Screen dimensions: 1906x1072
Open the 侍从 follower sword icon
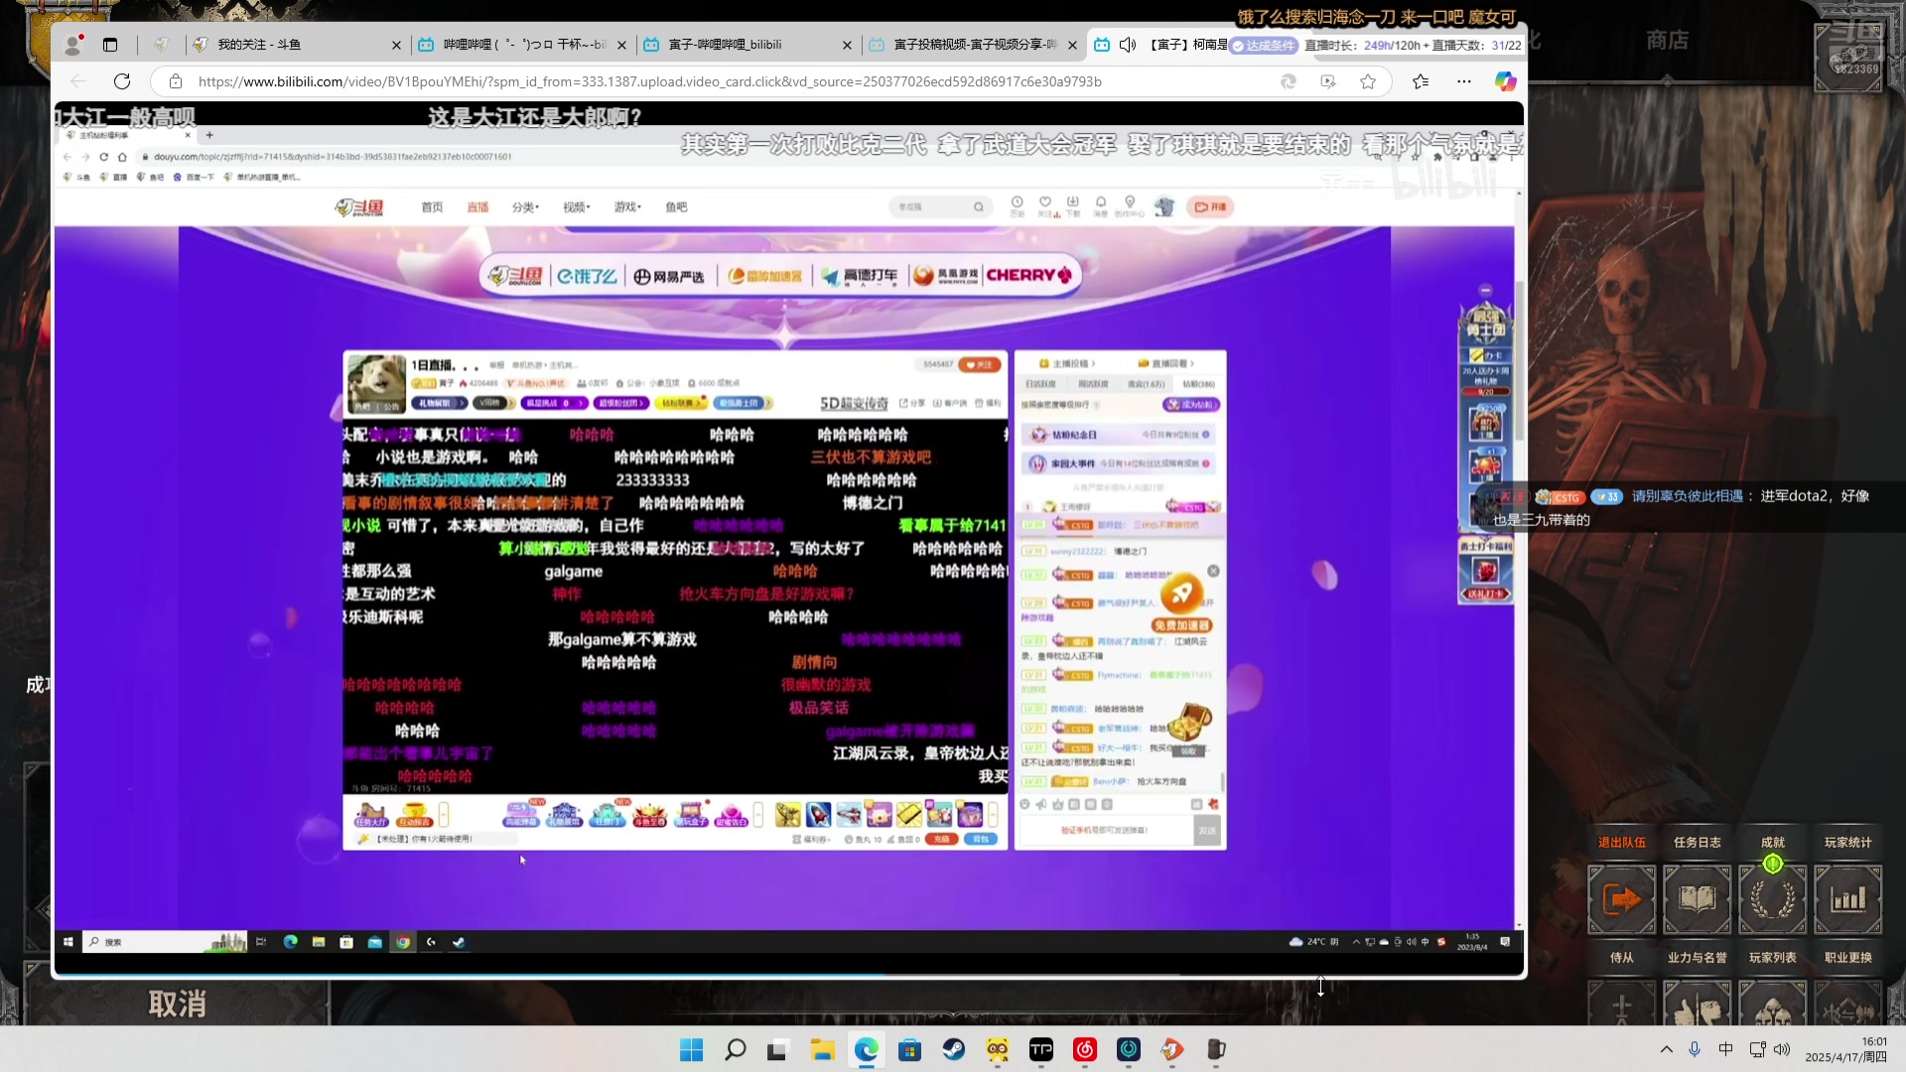coord(1621,1005)
